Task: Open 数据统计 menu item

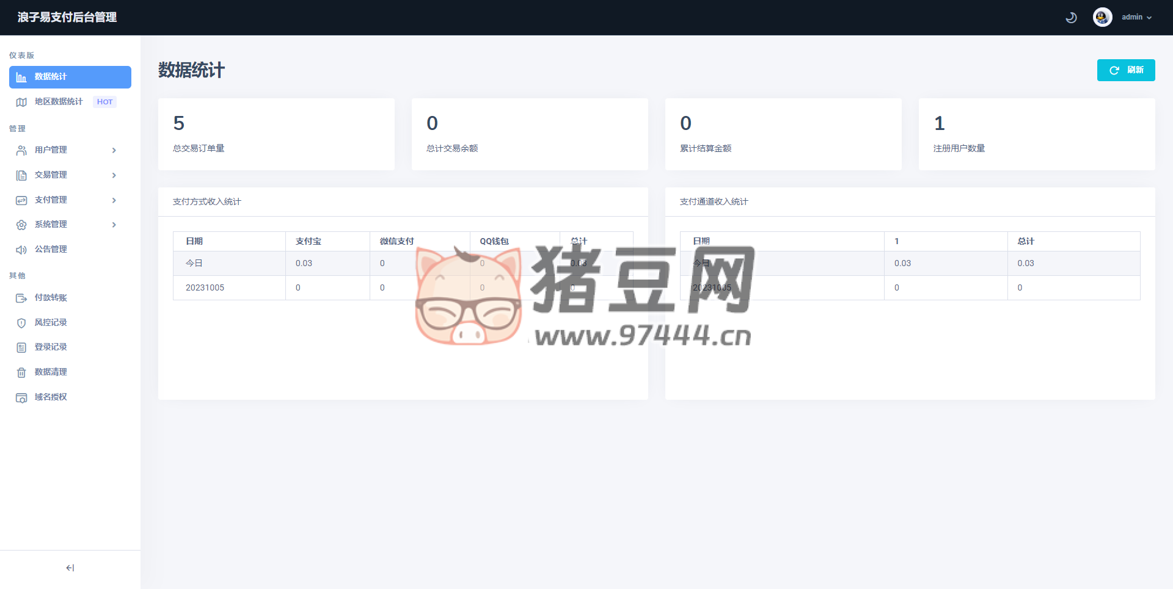Action: coord(70,77)
